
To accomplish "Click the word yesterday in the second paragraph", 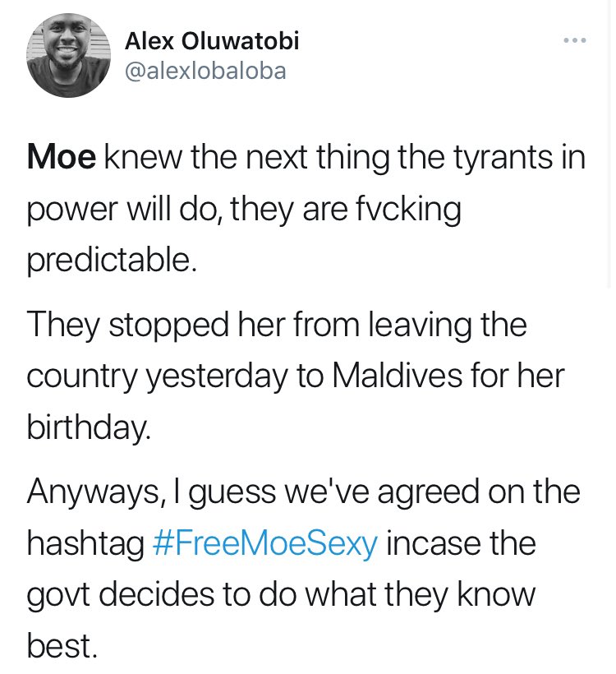I will [x=217, y=377].
